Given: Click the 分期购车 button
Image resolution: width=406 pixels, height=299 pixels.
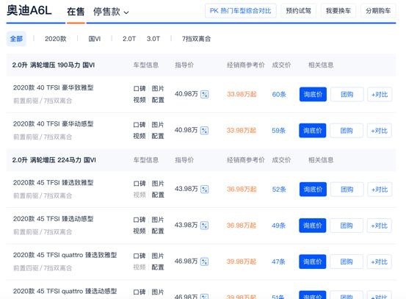Looking at the screenshot, I should (378, 11).
